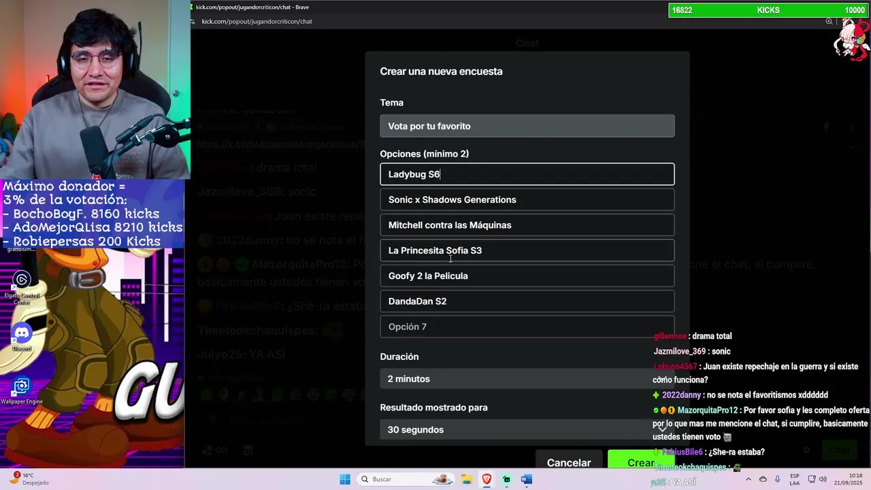Open the green app icon next to Brave
The image size is (871, 490).
point(506,479)
